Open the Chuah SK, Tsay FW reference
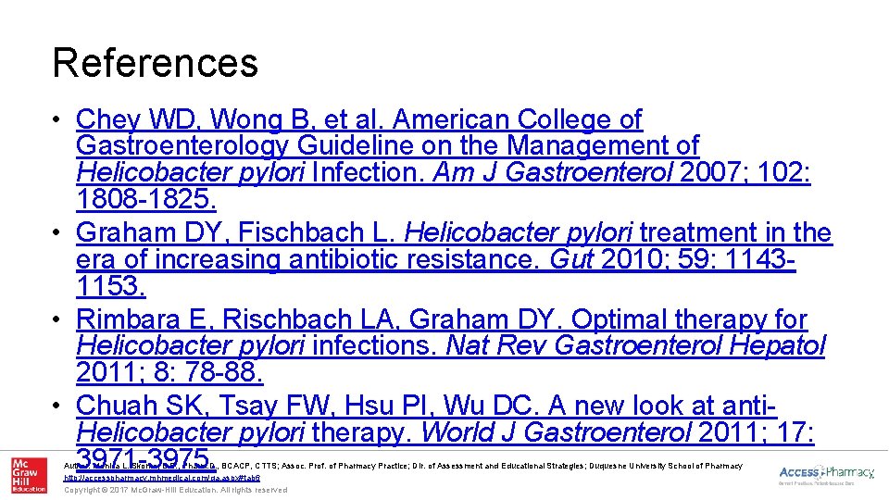The image size is (889, 500). (426, 406)
